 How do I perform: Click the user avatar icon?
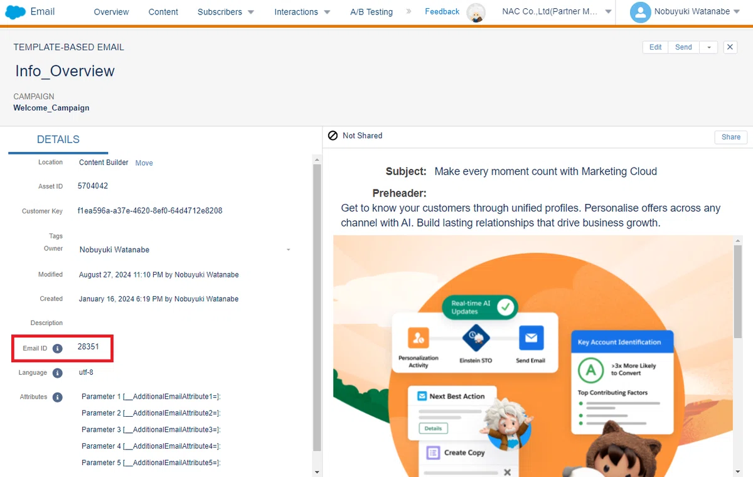(640, 12)
